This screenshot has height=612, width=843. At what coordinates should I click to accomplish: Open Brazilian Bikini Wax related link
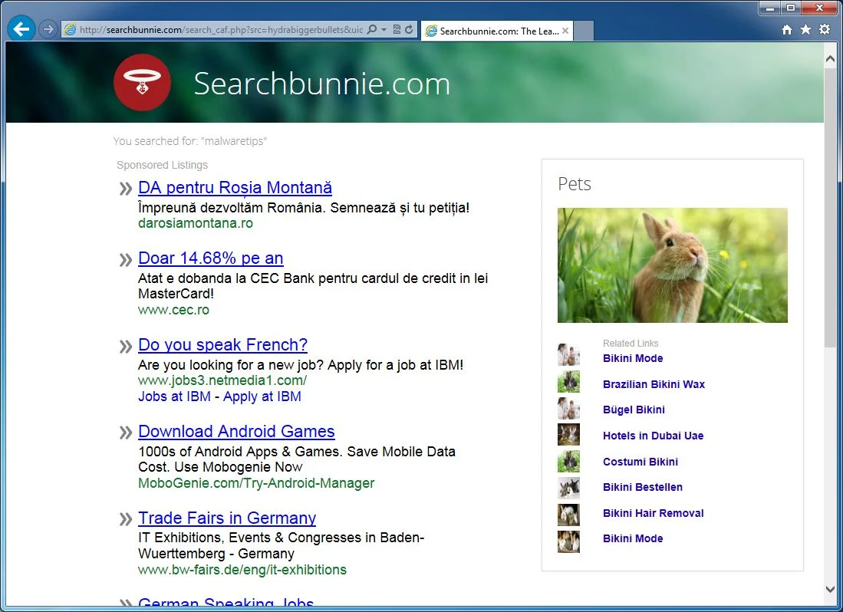654,384
